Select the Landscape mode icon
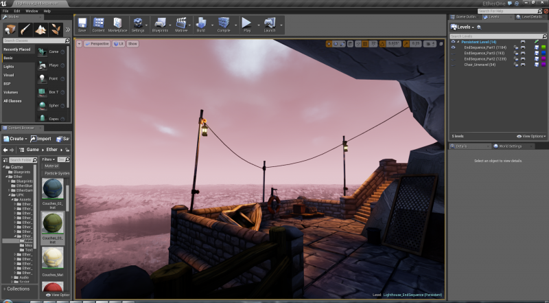The image size is (549, 303). pyautogui.click(x=40, y=30)
